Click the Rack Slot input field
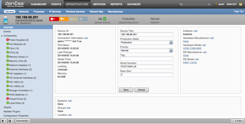245x124 pixels. point(146,75)
